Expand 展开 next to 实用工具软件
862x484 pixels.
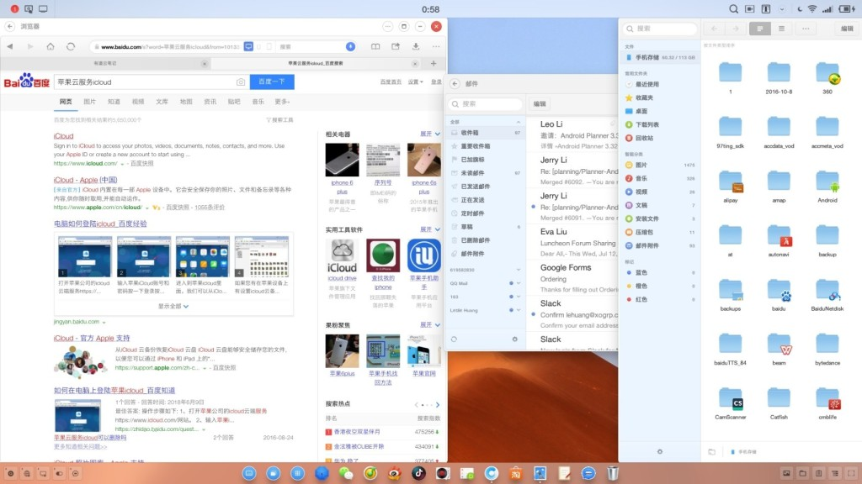point(430,229)
